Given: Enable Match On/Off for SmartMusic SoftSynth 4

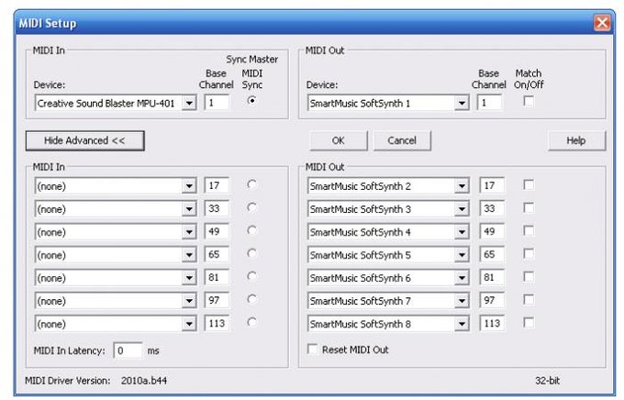Looking at the screenshot, I should pyautogui.click(x=529, y=231).
